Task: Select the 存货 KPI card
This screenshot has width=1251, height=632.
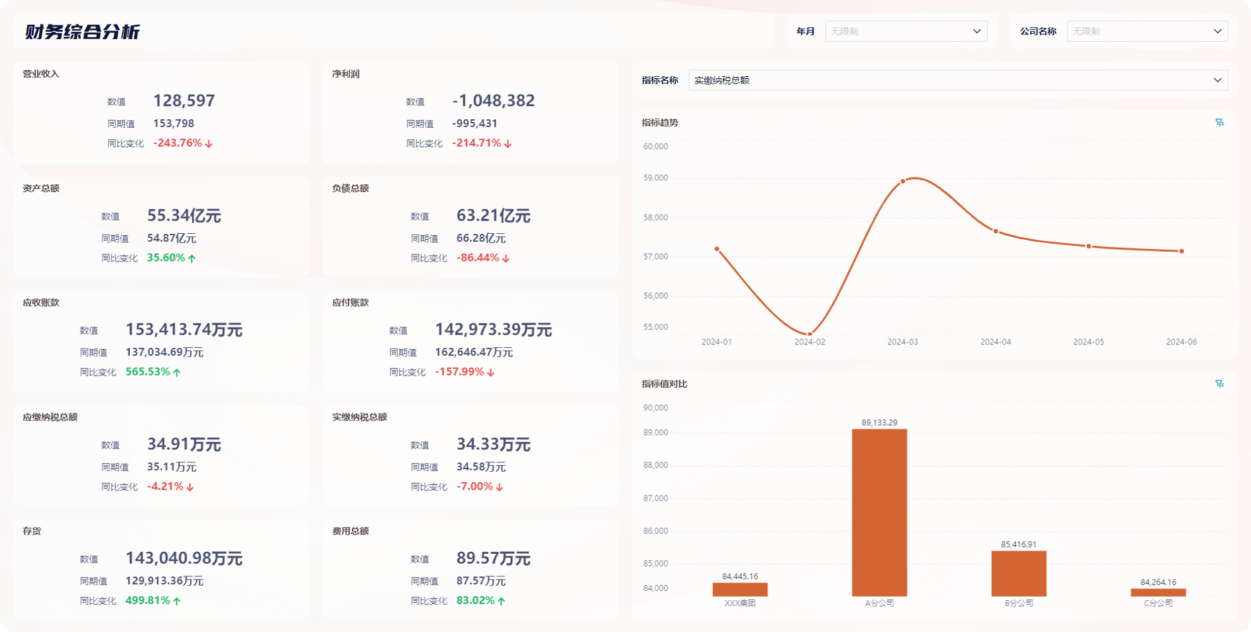Action: tap(162, 570)
